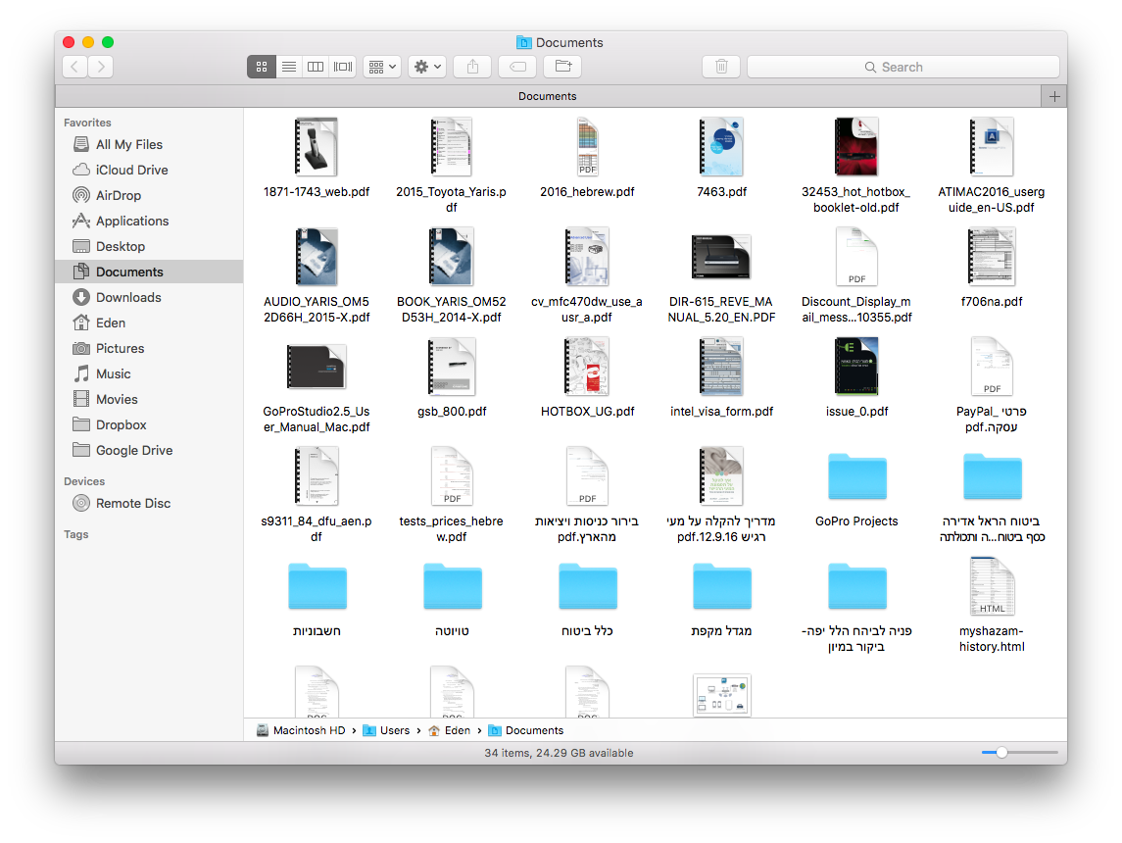1122x843 pixels.
Task: Click the PayPal_ פרטי עסקה.pdf file name
Action: [x=991, y=420]
